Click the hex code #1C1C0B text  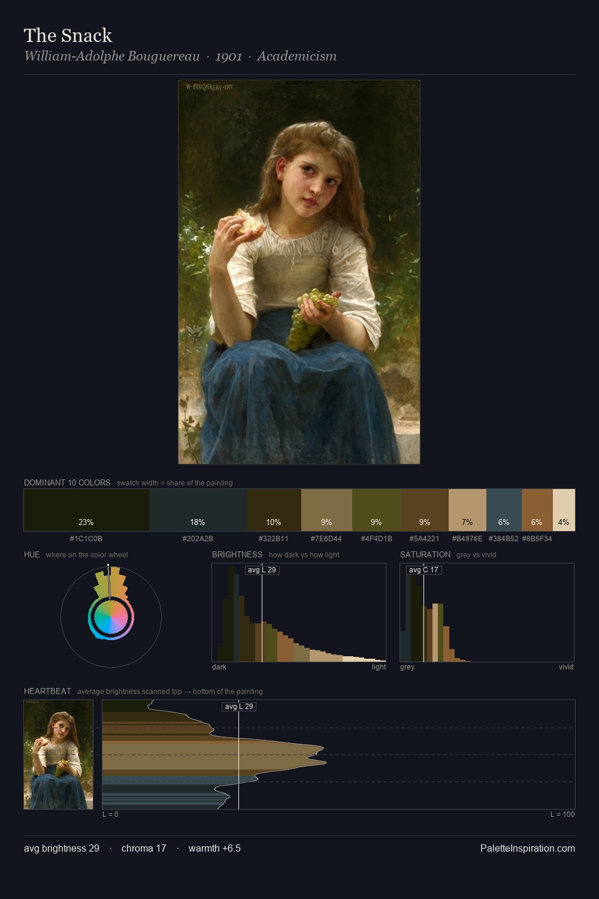coord(86,539)
